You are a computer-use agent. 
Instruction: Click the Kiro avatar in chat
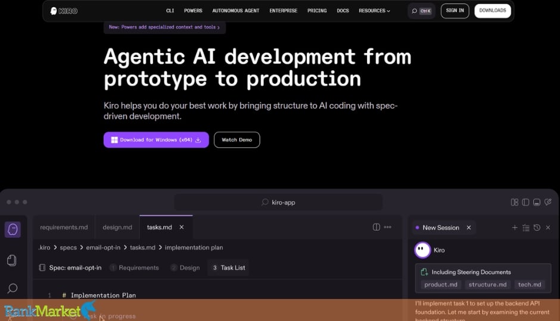pos(422,250)
